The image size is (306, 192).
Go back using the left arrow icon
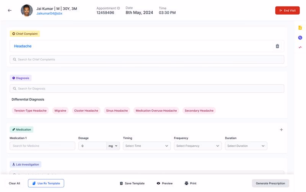pyautogui.click(x=10, y=10)
